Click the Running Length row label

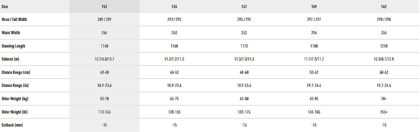13,46
